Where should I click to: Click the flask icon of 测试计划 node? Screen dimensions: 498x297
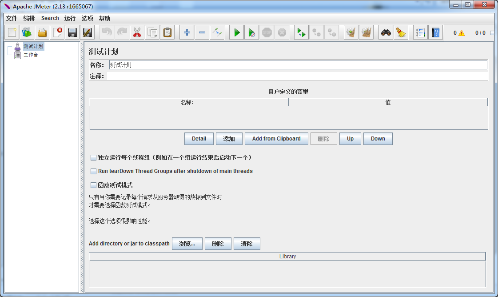[17, 47]
